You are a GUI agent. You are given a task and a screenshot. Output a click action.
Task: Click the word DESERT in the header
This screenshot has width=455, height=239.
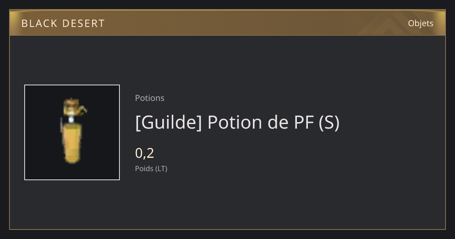pos(84,24)
